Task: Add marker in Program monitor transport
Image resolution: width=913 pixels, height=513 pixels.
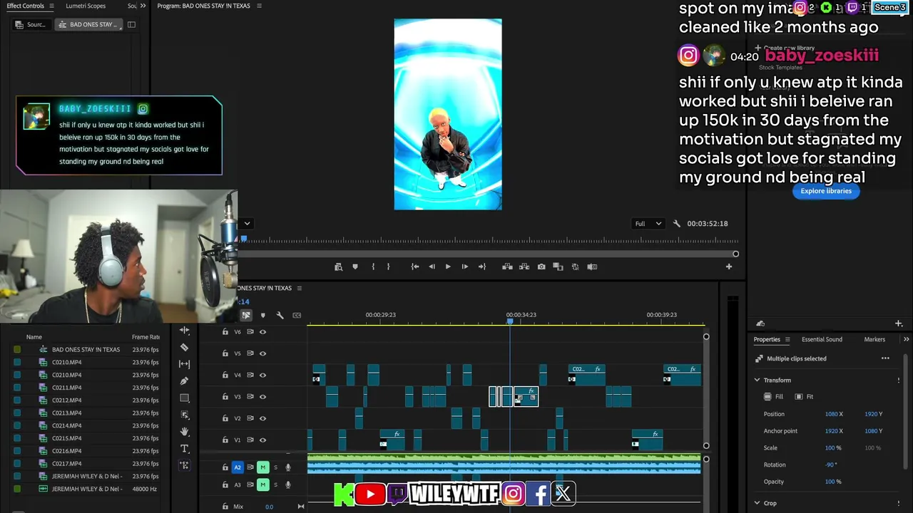Action: (x=355, y=266)
